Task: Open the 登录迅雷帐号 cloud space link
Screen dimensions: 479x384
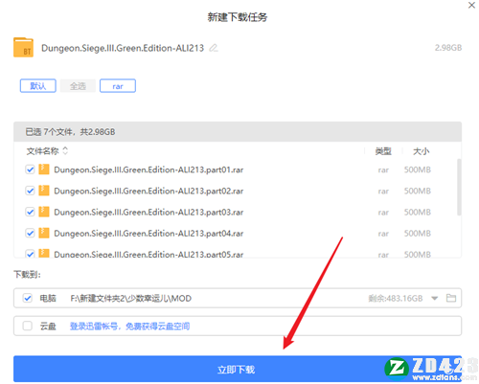Action: point(129,326)
